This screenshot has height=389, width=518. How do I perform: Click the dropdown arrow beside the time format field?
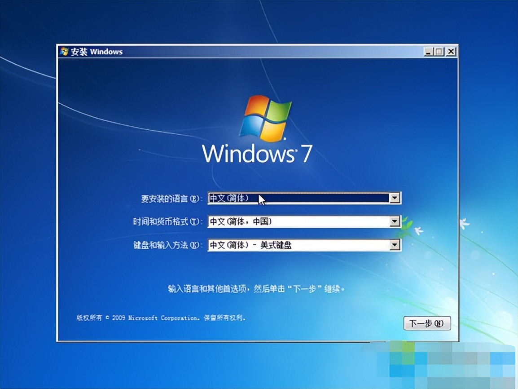[394, 221]
